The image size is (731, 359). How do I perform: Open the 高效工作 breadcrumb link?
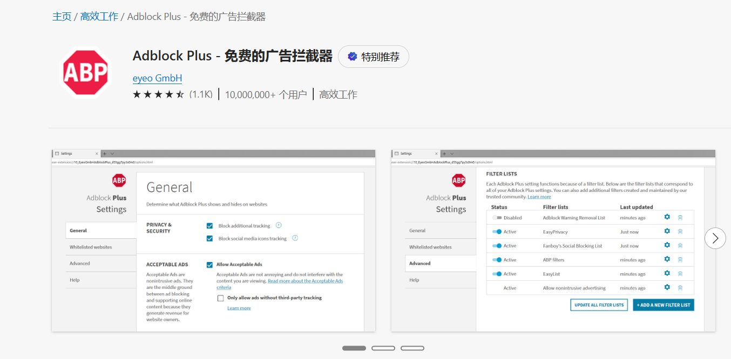(99, 17)
